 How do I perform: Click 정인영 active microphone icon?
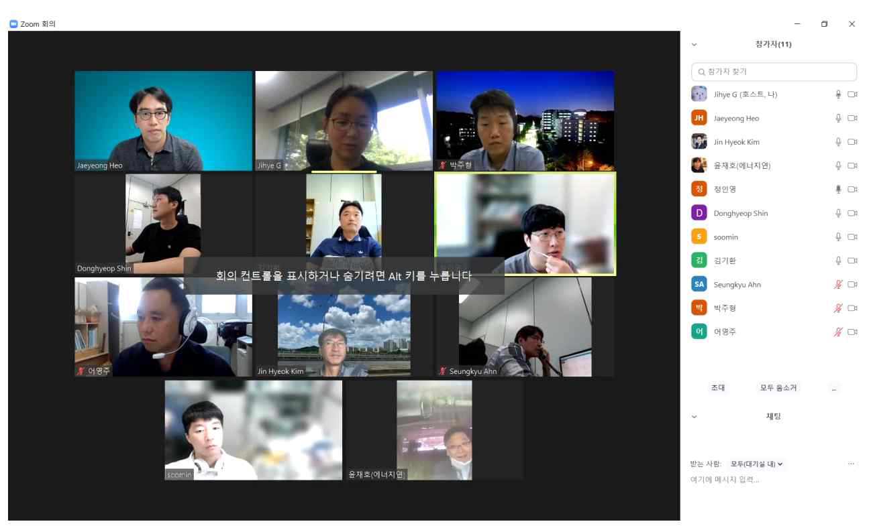tap(838, 190)
